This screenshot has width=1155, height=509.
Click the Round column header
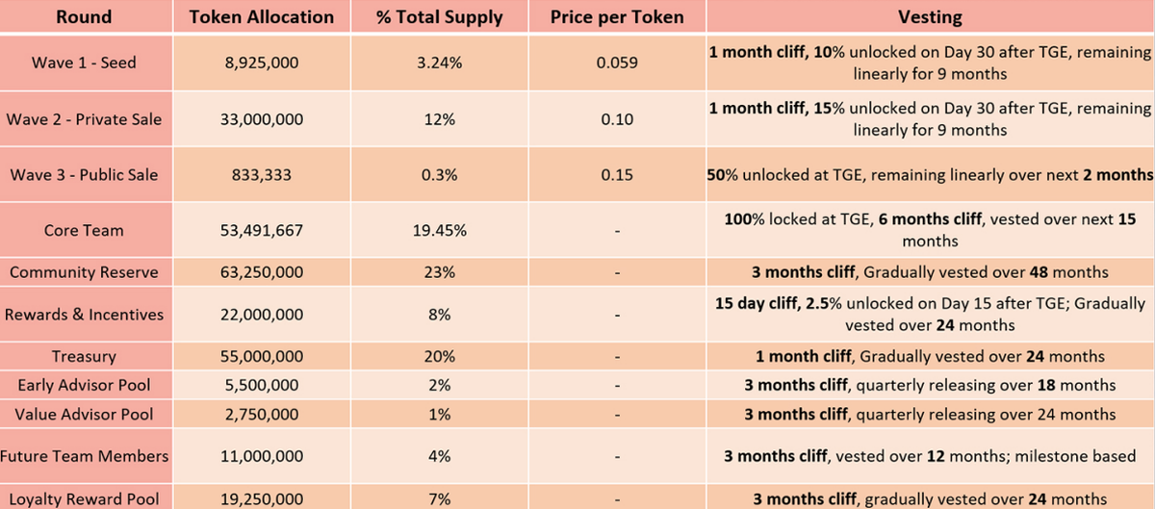(x=84, y=17)
